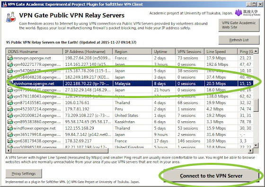Image resolution: width=265 pixels, height=187 pixels.
Task: Click scroll left arrow of horizontal scrollbar
Action: (9, 151)
